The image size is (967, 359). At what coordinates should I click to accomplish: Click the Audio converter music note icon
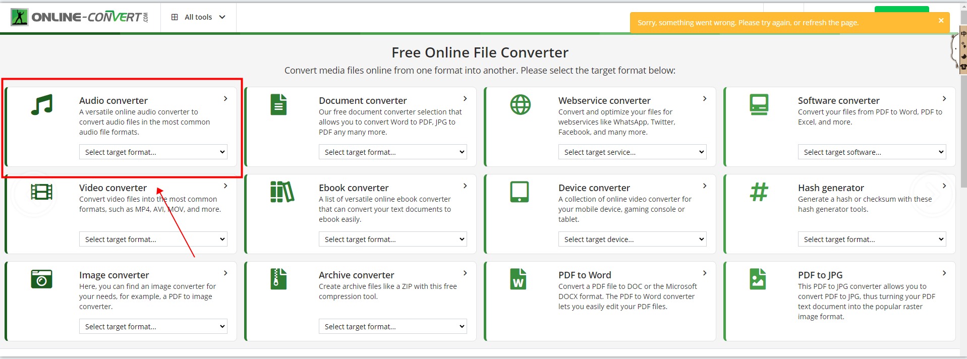[42, 105]
